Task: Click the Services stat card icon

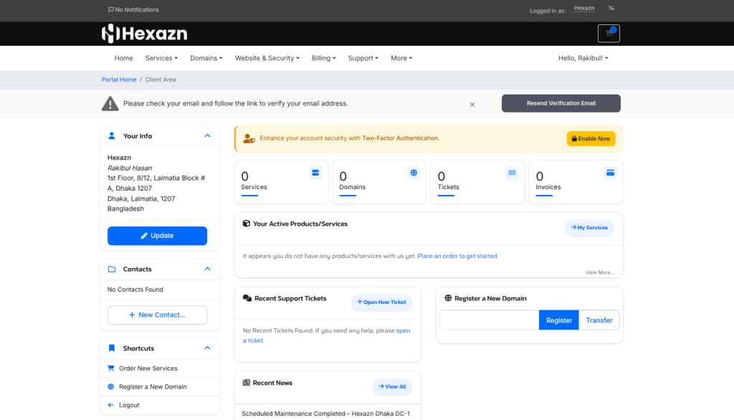Action: coord(315,173)
